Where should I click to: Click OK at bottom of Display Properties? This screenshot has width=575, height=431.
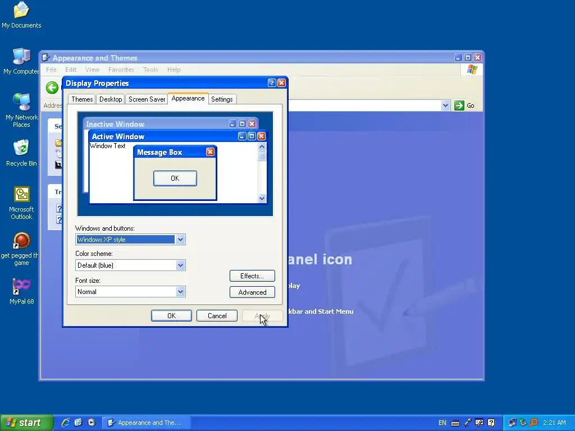tap(171, 315)
